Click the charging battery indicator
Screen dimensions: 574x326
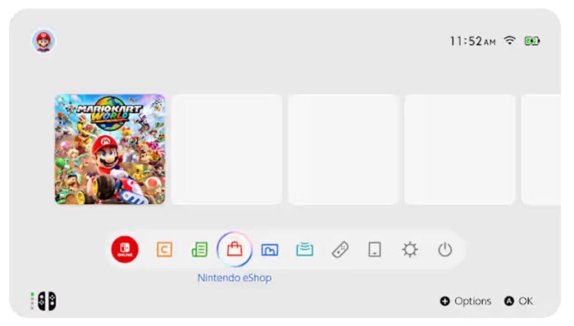point(531,41)
